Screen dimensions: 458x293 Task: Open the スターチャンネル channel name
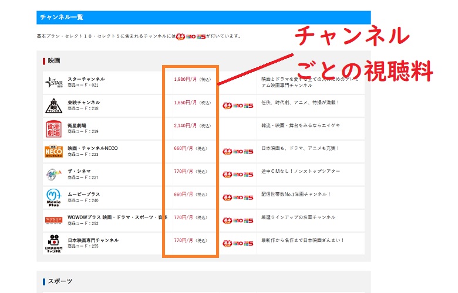[x=86, y=79]
